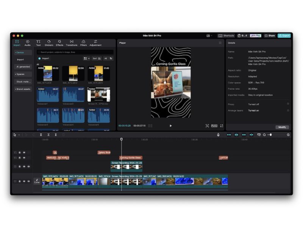Viewport: 303px width, 227px height.
Task: Select the AI generated sidebar item
Action: click(x=23, y=67)
